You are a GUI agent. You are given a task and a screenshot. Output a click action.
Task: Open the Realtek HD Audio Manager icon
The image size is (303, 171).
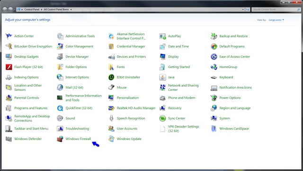point(111,108)
